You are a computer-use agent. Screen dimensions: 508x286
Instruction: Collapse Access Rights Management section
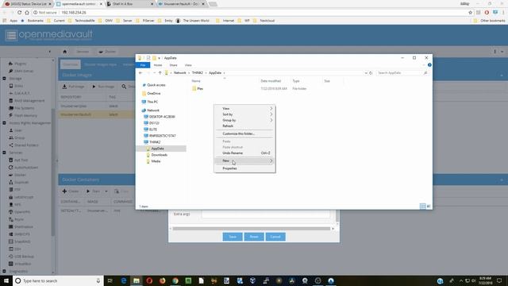click(4, 123)
